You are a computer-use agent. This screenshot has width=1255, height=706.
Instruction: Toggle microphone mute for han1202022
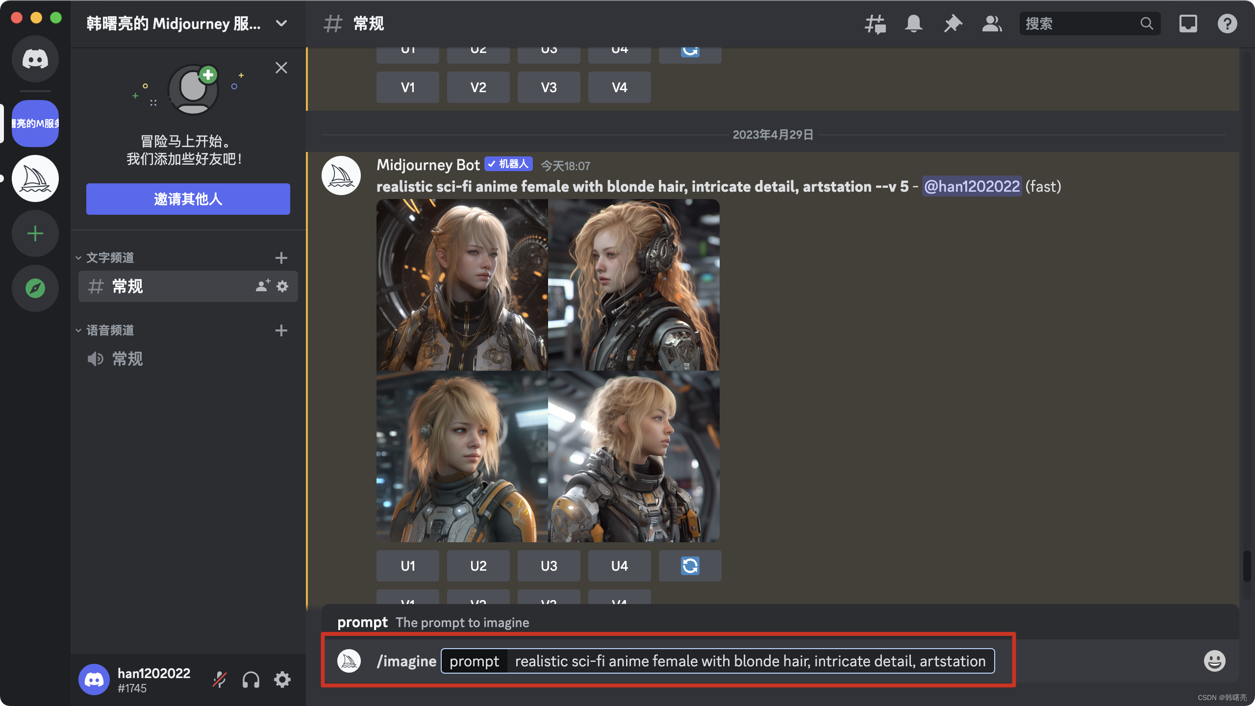[220, 680]
